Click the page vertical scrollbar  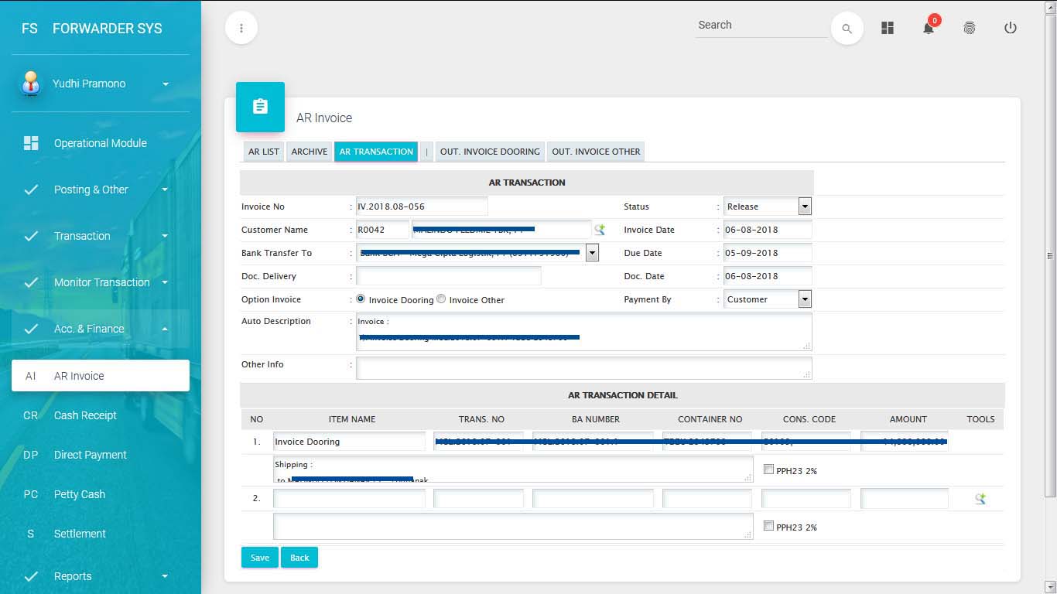click(x=1050, y=255)
